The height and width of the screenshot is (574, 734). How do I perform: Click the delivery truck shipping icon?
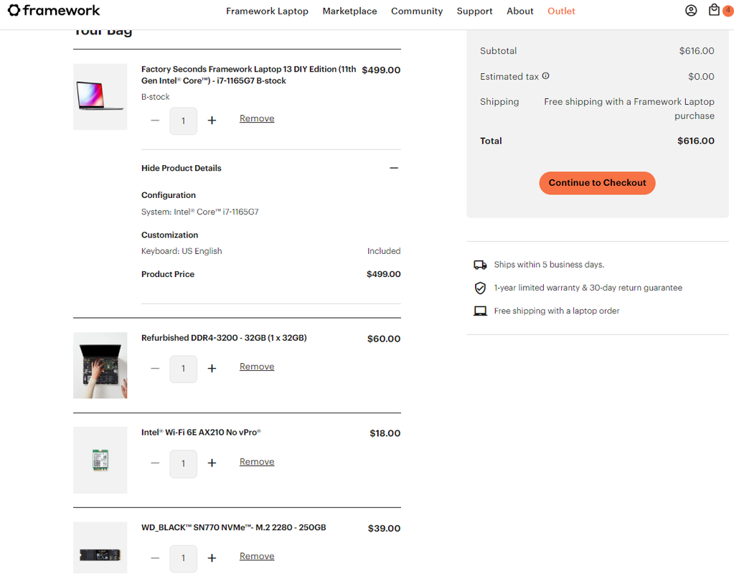click(480, 265)
